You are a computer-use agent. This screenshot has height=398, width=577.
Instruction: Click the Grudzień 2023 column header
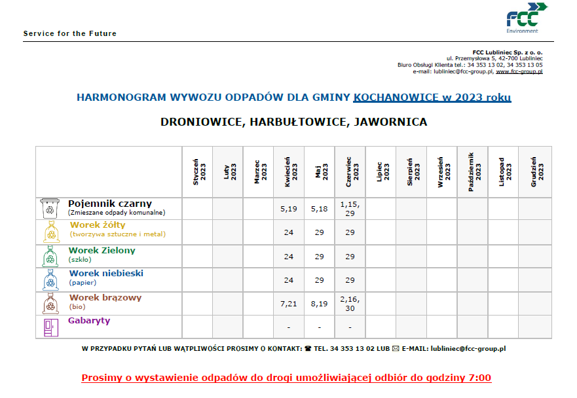coord(535,172)
